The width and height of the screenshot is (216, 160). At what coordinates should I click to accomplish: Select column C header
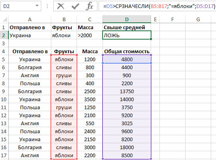90,19
